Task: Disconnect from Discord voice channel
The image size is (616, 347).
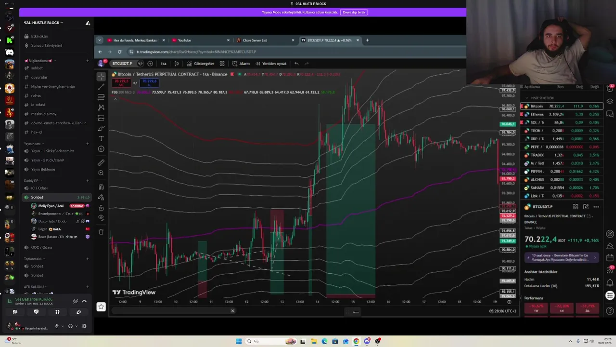Action: click(x=84, y=301)
